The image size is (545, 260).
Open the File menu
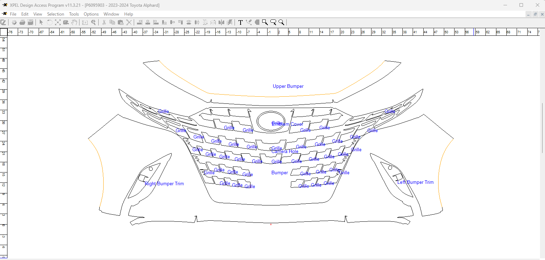[13, 14]
